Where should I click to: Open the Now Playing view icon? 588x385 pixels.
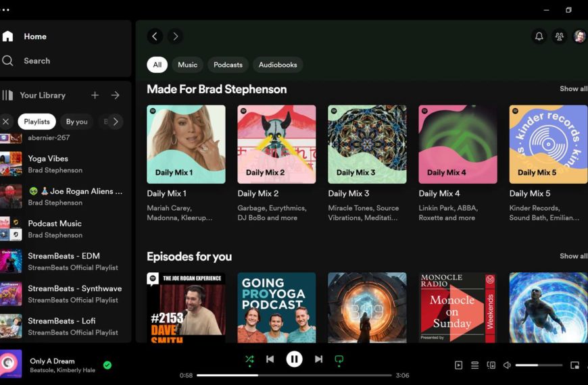pyautogui.click(x=458, y=365)
